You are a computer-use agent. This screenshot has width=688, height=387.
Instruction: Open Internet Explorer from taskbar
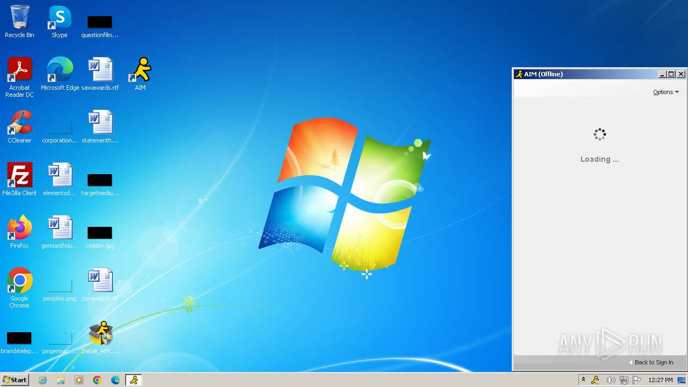pyautogui.click(x=43, y=380)
